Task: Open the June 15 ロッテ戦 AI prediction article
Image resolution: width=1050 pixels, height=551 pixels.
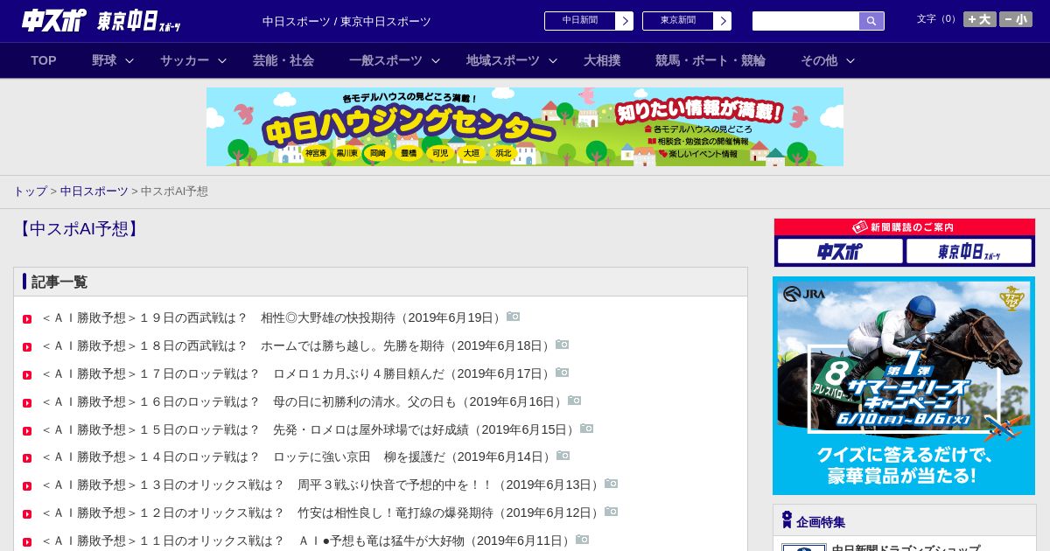Action: 310,429
